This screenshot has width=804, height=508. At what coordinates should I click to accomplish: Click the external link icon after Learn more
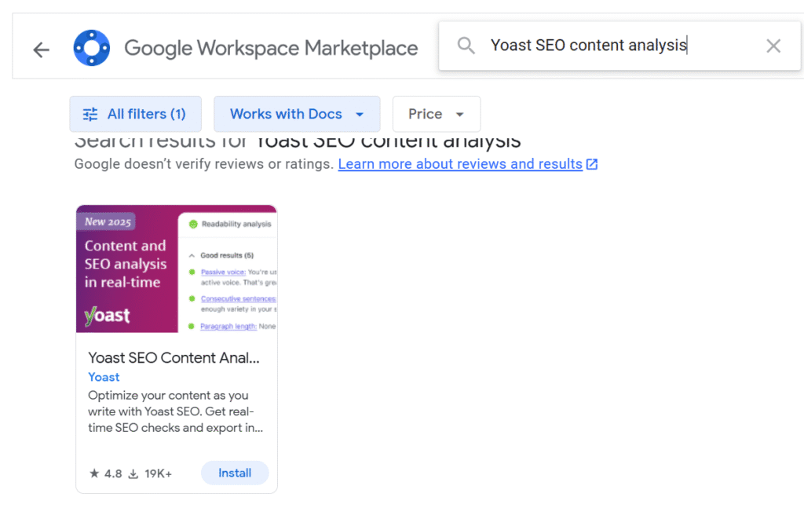(x=592, y=164)
